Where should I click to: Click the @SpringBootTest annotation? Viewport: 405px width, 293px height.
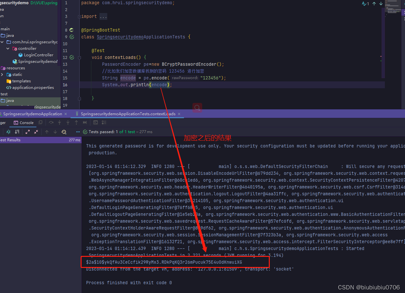101,30
